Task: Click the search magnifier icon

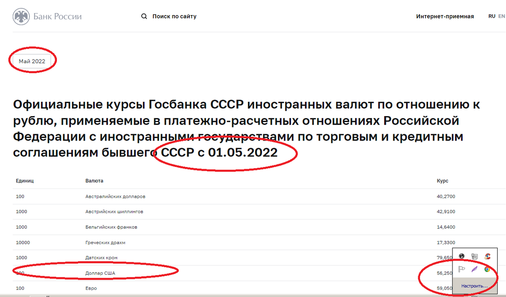Action: click(144, 16)
